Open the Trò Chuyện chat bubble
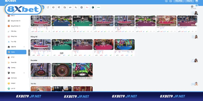The image size is (203, 101). pos(192,7)
